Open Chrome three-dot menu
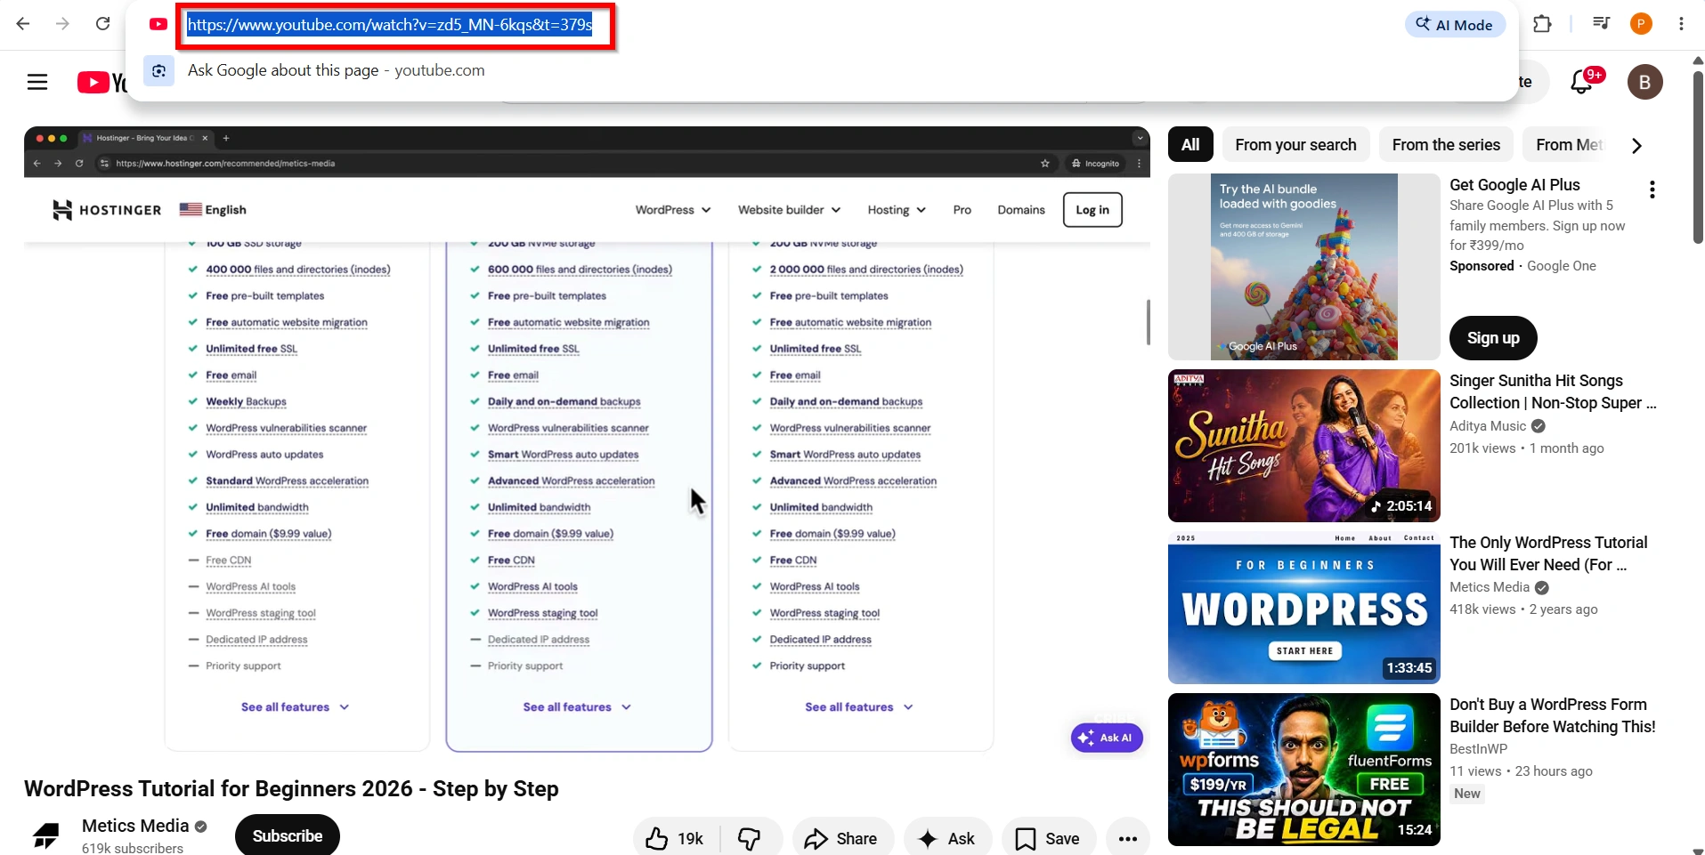This screenshot has width=1705, height=855. [x=1681, y=24]
